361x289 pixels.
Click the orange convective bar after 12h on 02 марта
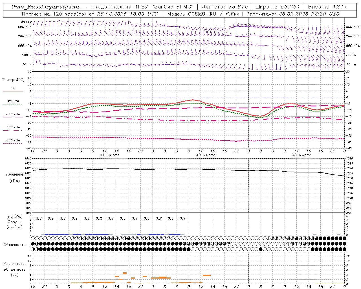pos(207,275)
